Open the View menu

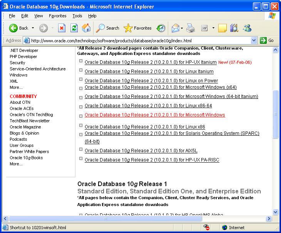click(38, 16)
